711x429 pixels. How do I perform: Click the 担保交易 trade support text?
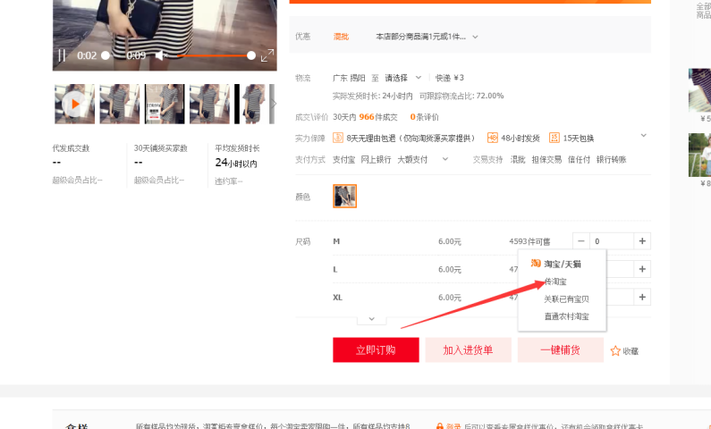pos(546,159)
